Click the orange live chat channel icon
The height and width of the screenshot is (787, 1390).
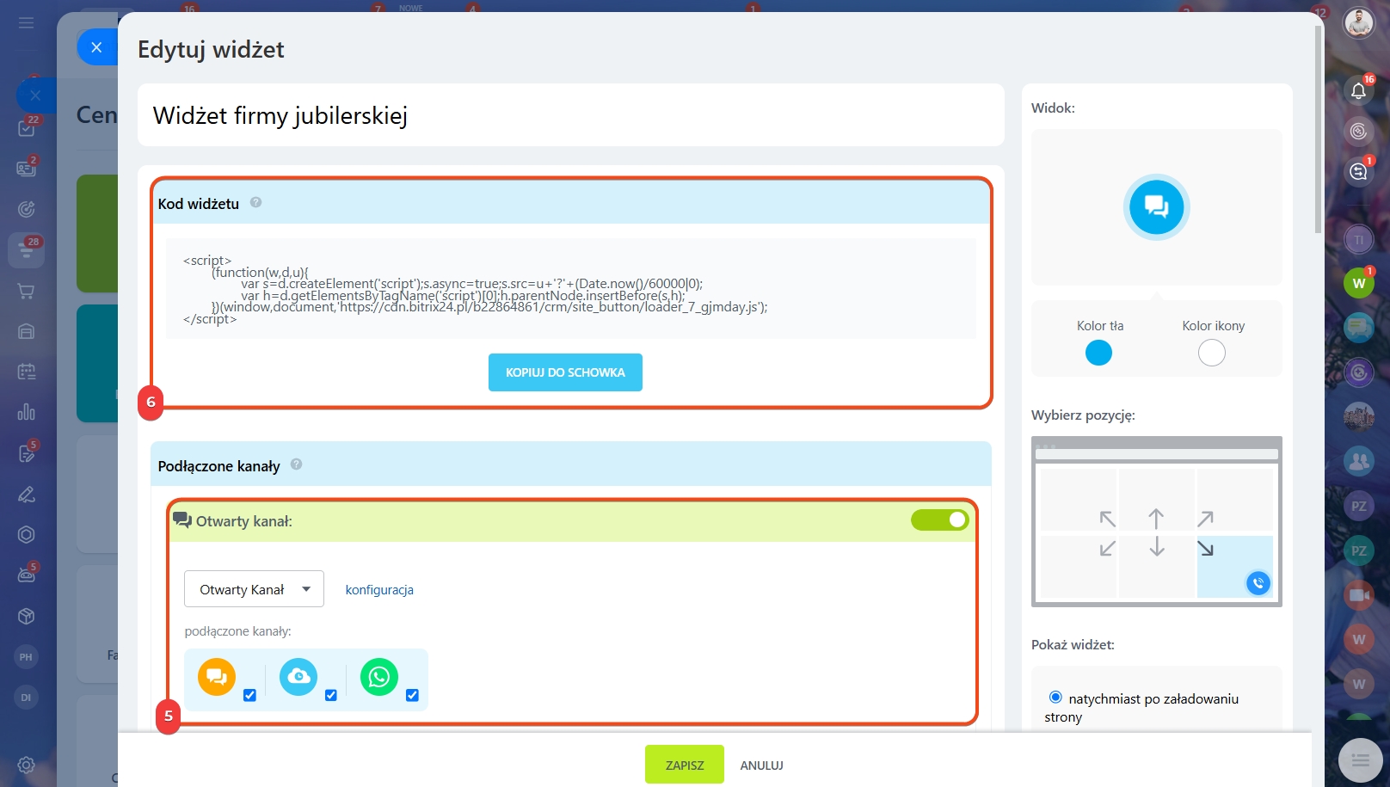point(217,677)
